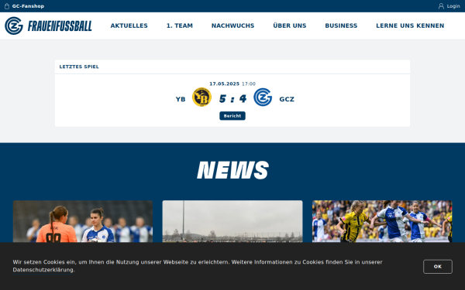The image size is (465, 290).
Task: Open the Nachwuchs menu
Action: [x=232, y=26]
